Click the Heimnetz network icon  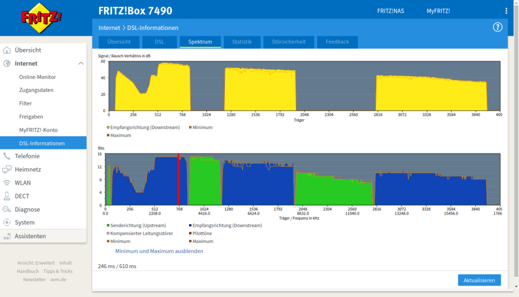(x=7, y=170)
